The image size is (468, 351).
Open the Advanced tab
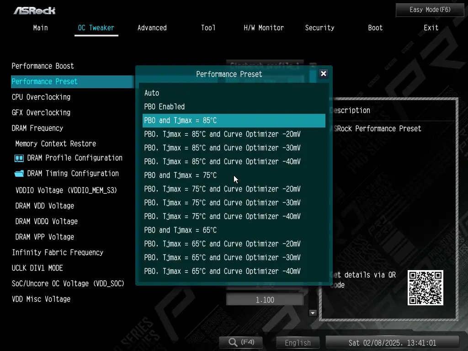click(x=152, y=28)
